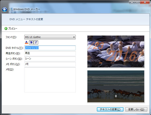The image size is (151, 115).
Task: Maximize the DVD Maker window
Action: click(137, 2)
